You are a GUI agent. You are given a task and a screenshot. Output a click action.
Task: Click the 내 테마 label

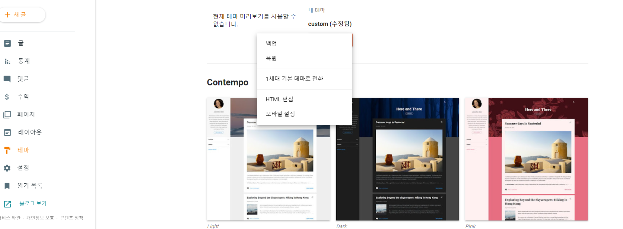pos(317,10)
